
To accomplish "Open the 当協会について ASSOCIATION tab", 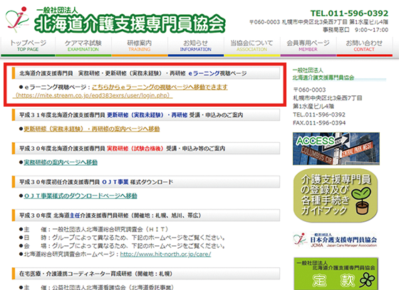I will tap(252, 46).
